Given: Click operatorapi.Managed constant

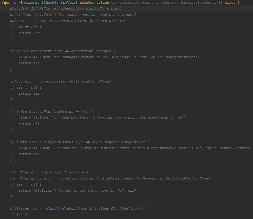Looking at the screenshot, I should coord(91,51).
